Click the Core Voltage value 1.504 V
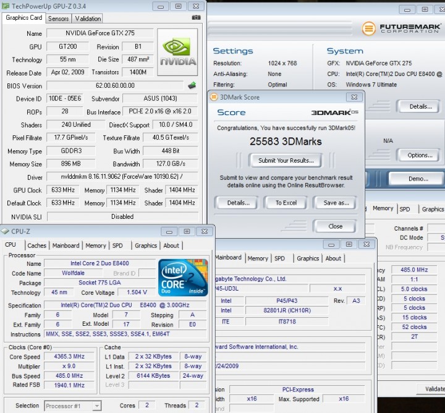The height and width of the screenshot is (413, 445). (137, 292)
